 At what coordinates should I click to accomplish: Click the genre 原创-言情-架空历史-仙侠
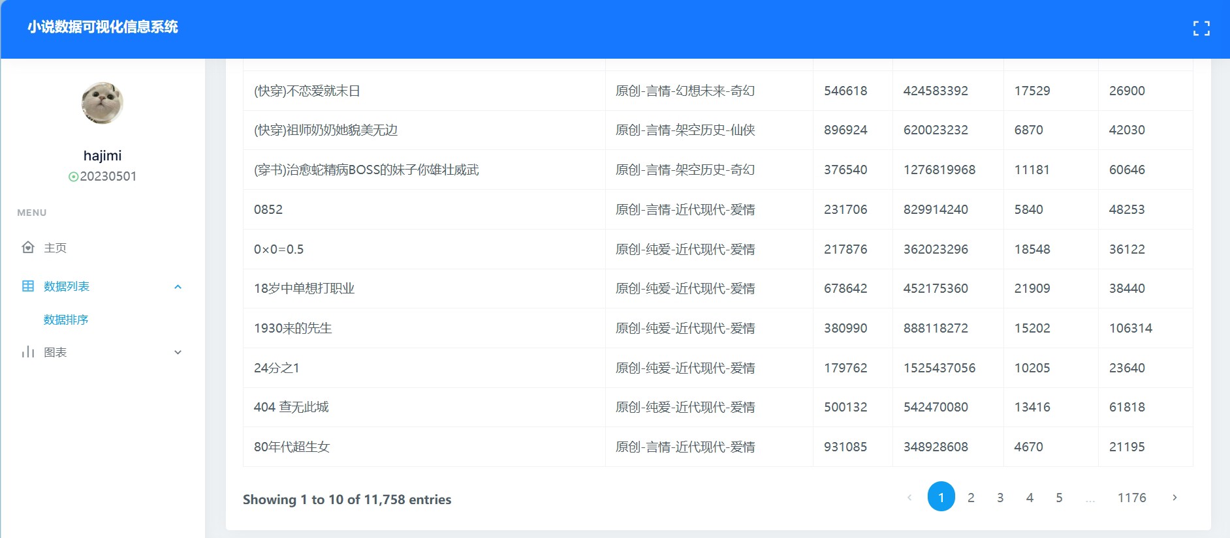point(686,130)
